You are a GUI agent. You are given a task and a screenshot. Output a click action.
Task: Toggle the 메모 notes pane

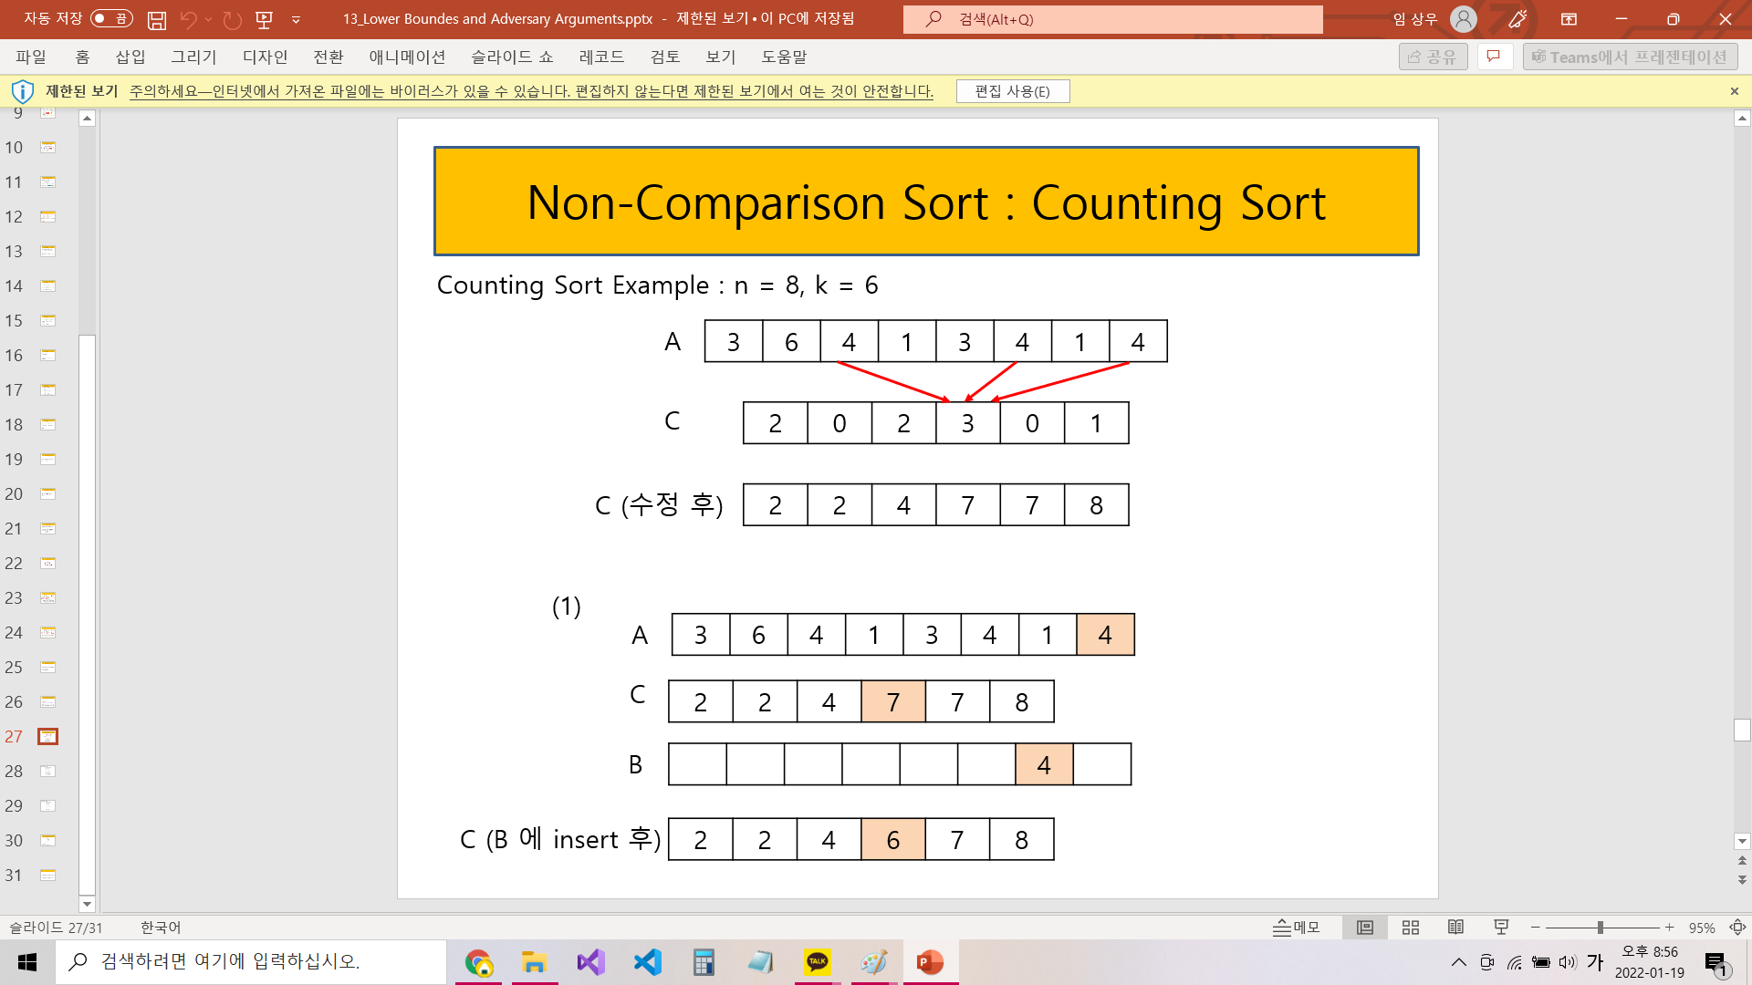pyautogui.click(x=1297, y=928)
